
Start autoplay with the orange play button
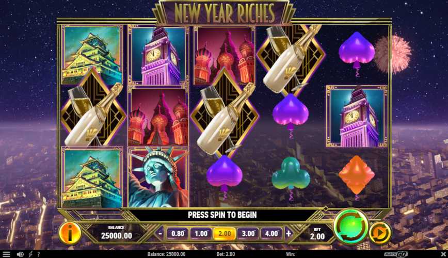click(380, 233)
